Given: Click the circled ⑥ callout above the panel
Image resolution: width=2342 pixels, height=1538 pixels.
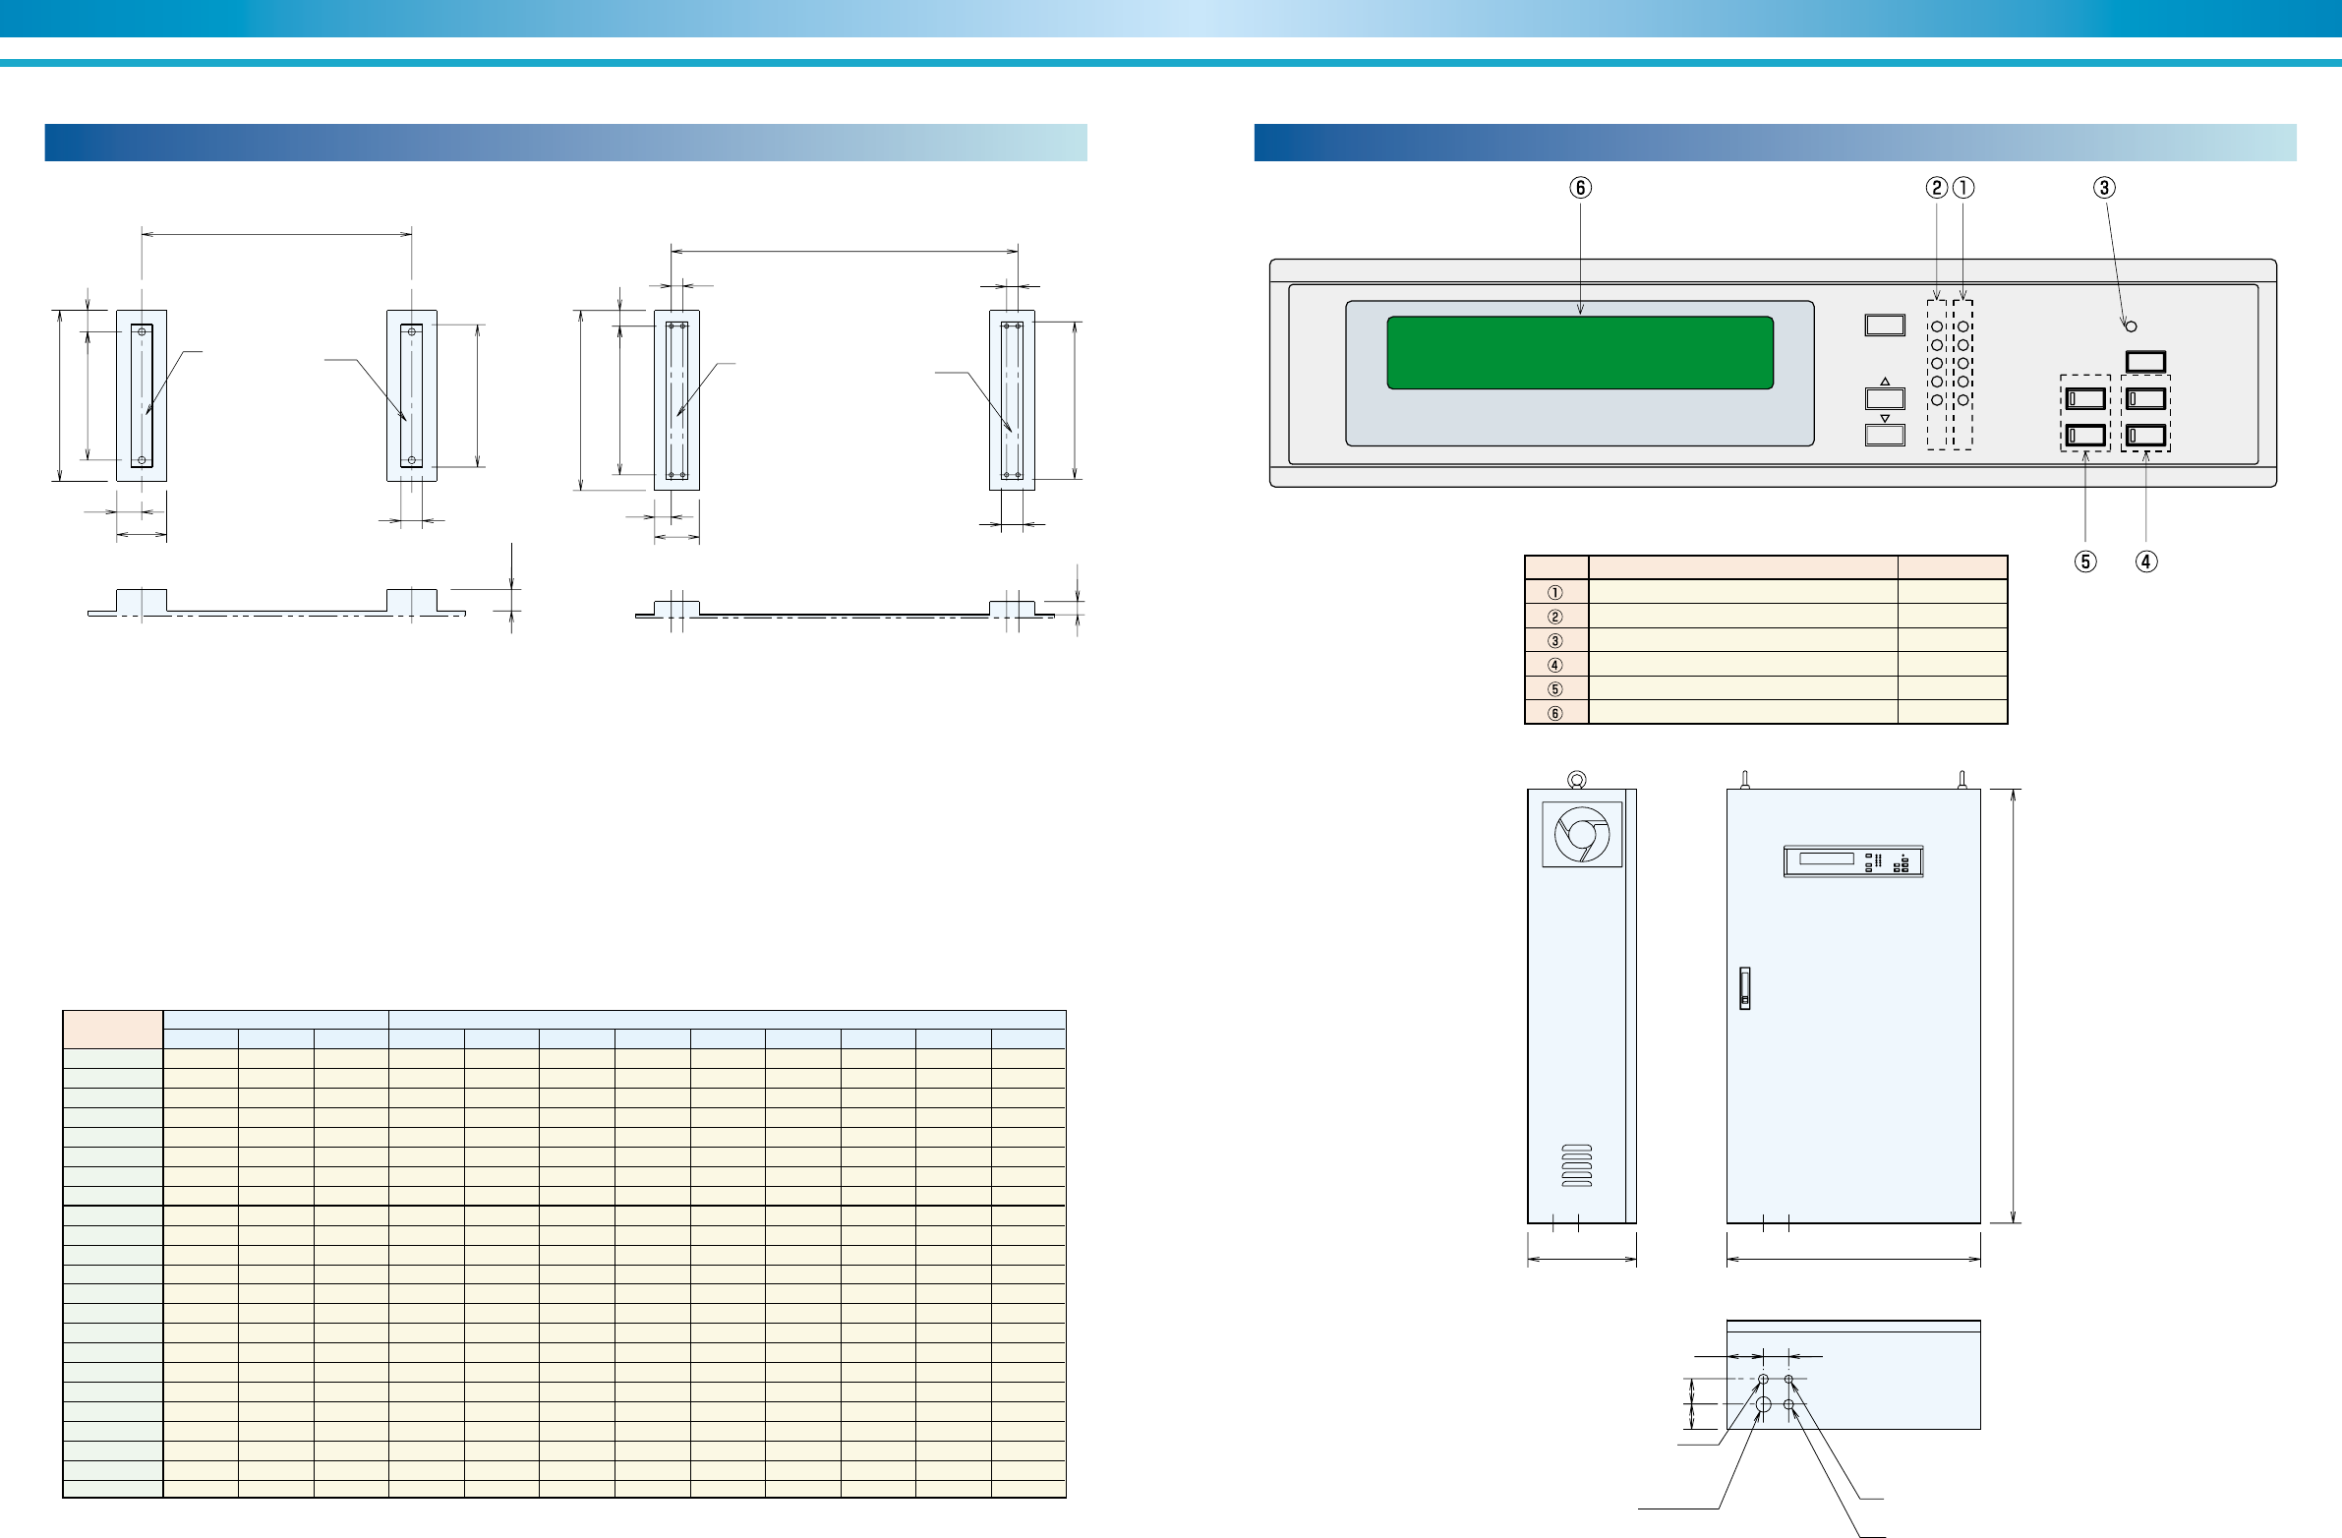Looking at the screenshot, I should (x=1580, y=188).
